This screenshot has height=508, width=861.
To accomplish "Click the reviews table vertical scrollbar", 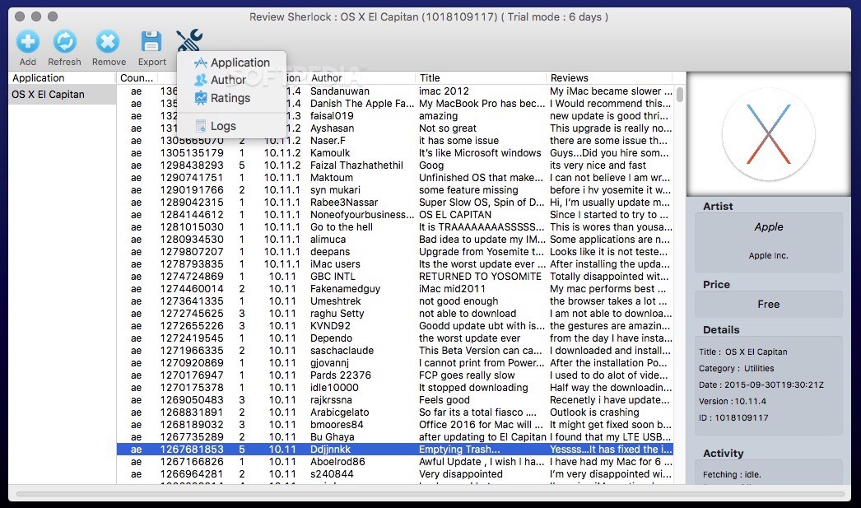I will tap(680, 95).
